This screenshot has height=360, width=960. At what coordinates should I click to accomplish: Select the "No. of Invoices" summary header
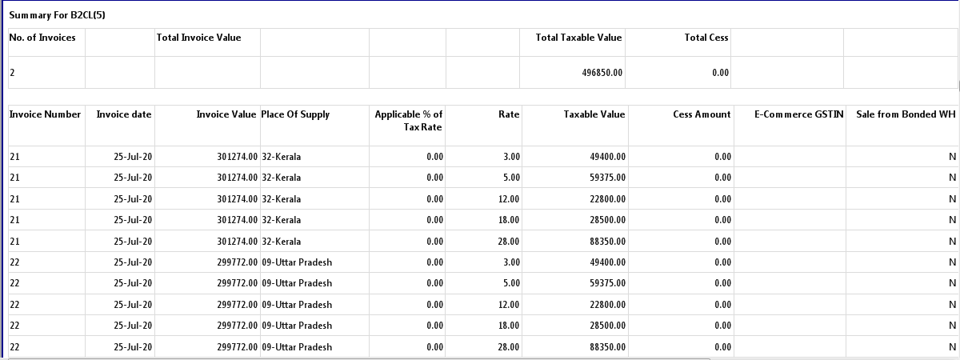coord(42,38)
